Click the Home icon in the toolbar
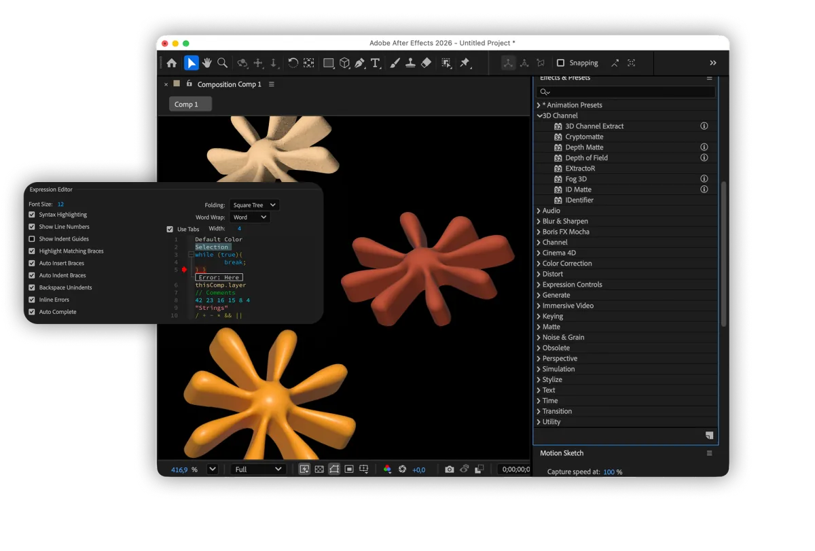 (172, 63)
